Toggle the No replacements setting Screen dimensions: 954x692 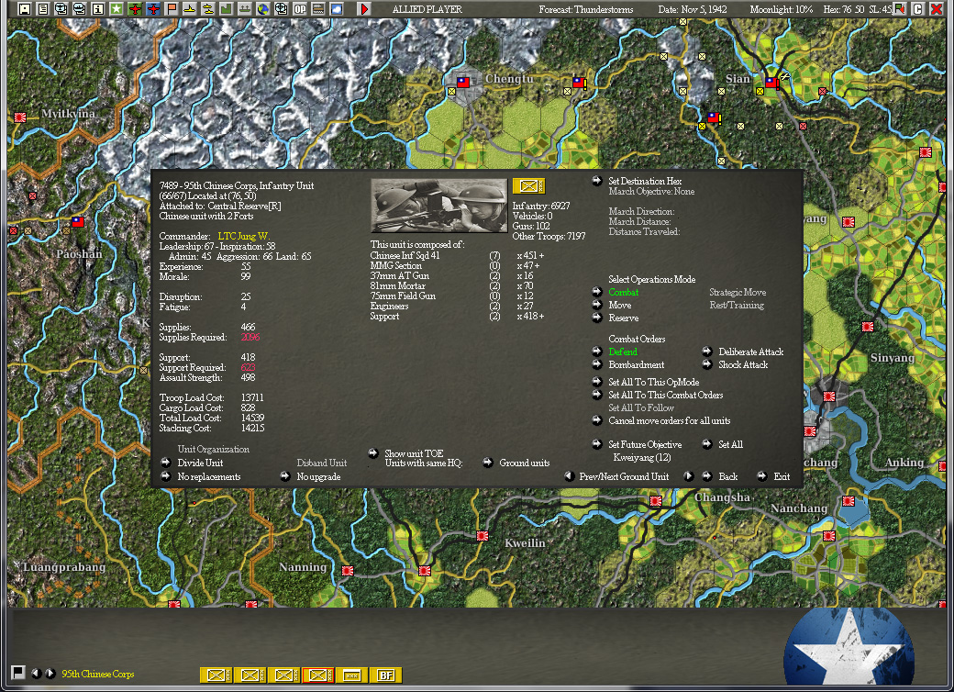(209, 476)
